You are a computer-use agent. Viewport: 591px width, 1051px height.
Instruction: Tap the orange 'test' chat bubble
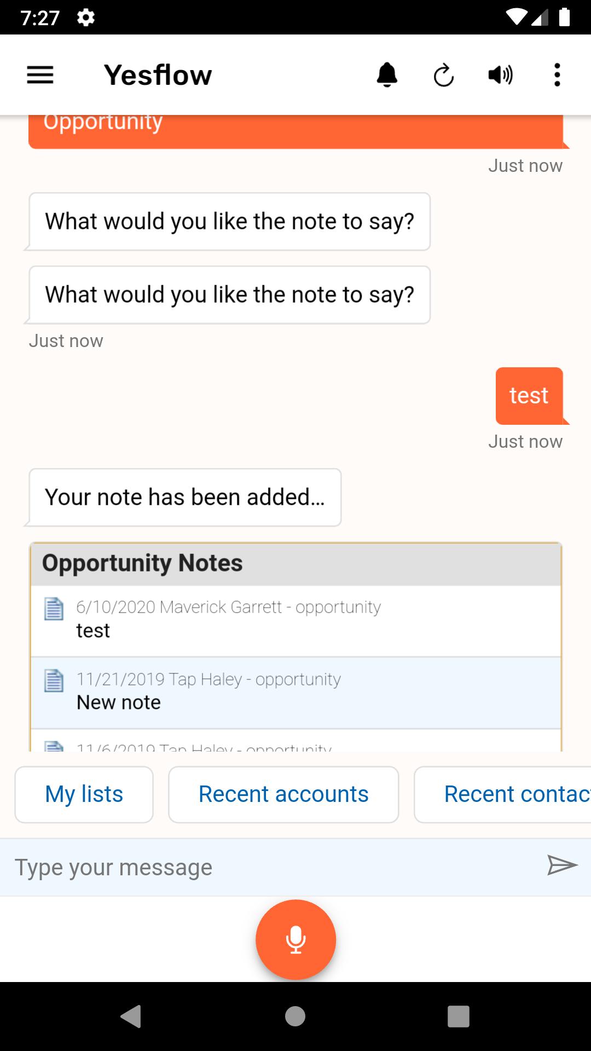point(529,396)
